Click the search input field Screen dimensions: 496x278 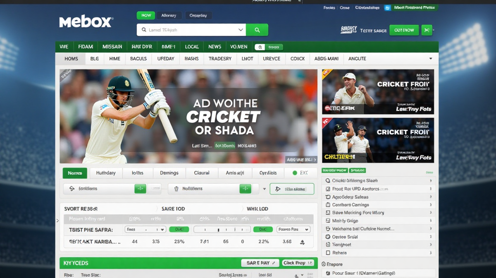(x=191, y=30)
